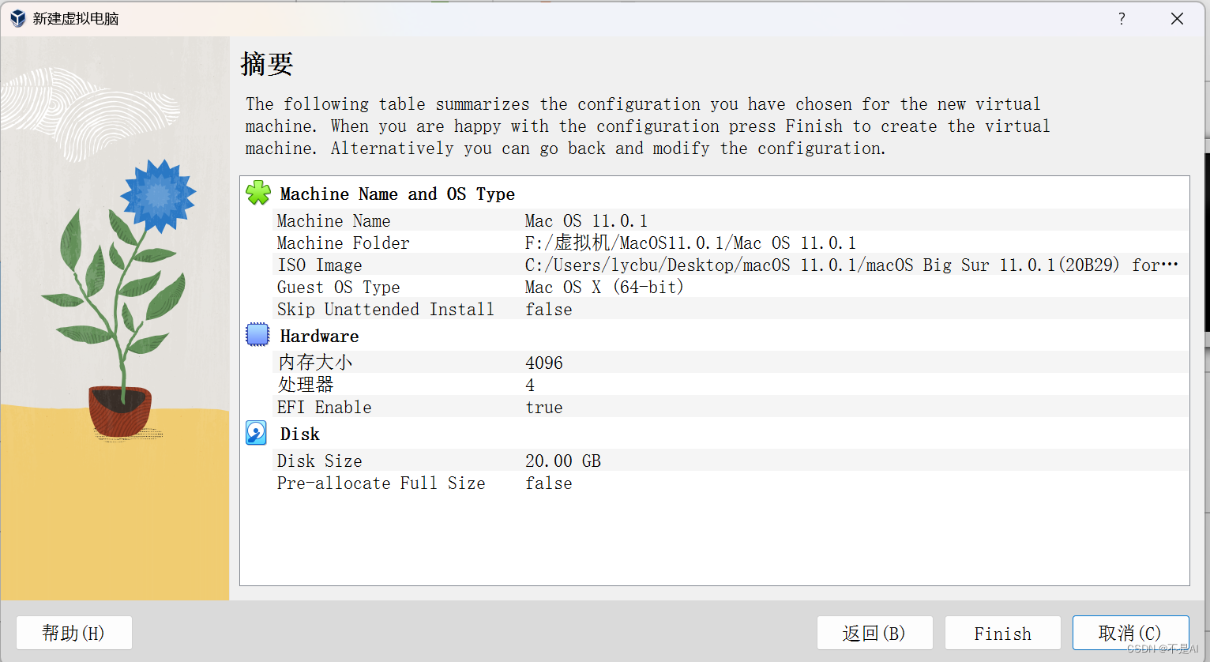Click the Disk section icon
This screenshot has width=1210, height=662.
pos(257,433)
